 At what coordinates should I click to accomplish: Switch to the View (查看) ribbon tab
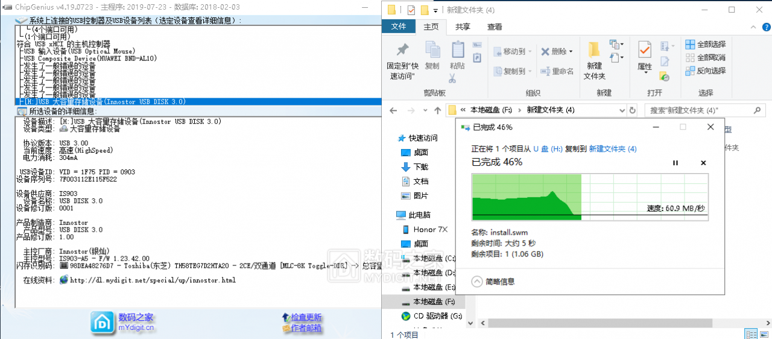click(495, 27)
